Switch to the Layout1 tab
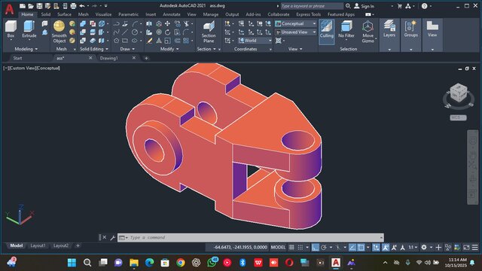Screen dimensions: 482x271 pyautogui.click(x=38, y=245)
